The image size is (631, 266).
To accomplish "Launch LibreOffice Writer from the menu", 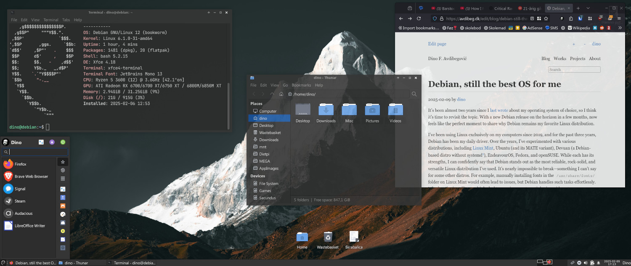I will pyautogui.click(x=29, y=226).
